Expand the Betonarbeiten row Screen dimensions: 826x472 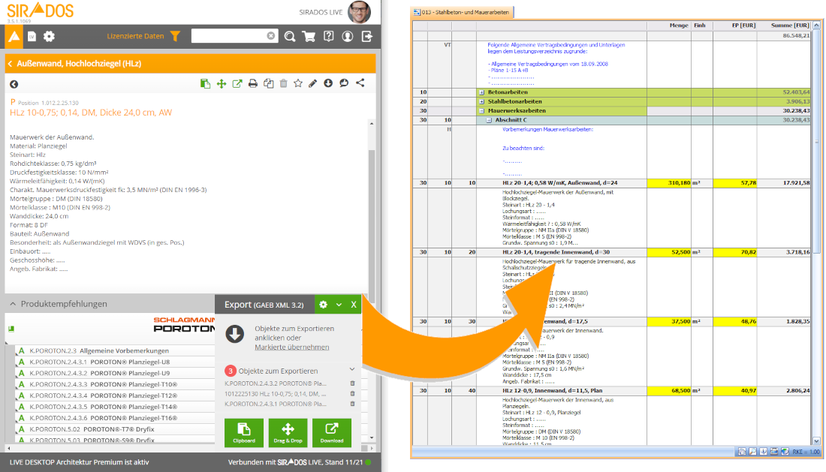(x=481, y=92)
